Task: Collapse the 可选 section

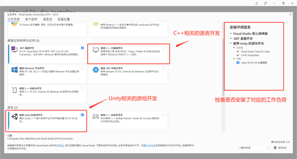Action: point(234,59)
